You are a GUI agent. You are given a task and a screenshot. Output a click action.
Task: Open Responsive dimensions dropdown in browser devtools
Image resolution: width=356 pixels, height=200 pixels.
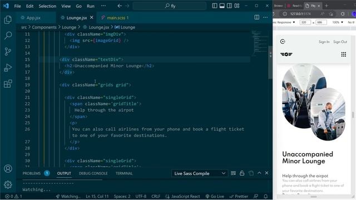click(x=284, y=22)
